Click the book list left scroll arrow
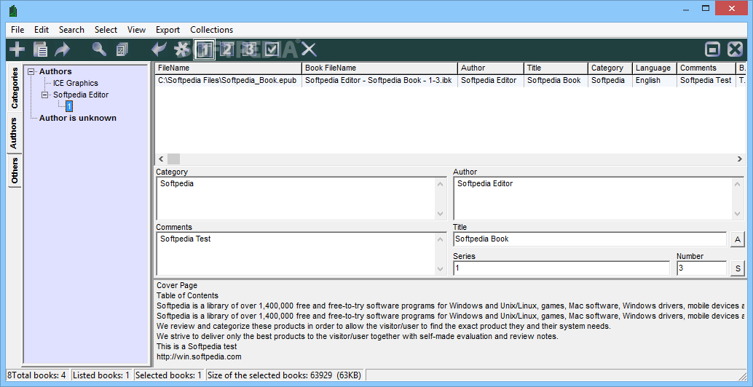The image size is (753, 387). coord(162,159)
